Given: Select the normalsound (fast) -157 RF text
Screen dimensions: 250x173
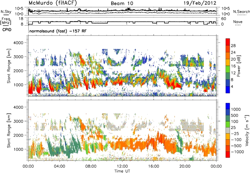Looking at the screenshot, I should (x=58, y=31).
